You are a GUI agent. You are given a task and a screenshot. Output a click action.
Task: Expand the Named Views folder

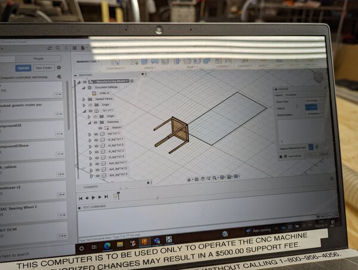click(x=84, y=99)
